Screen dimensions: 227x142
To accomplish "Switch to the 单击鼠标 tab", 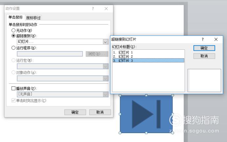I will (x=16, y=17).
